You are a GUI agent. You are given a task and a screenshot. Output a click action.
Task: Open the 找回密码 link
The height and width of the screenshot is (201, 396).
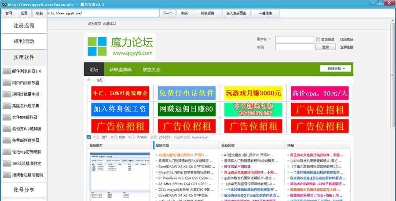[347, 39]
